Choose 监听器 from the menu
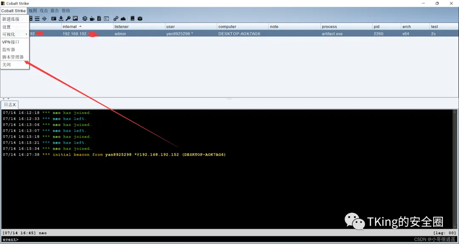This screenshot has width=459, height=244. (14, 50)
